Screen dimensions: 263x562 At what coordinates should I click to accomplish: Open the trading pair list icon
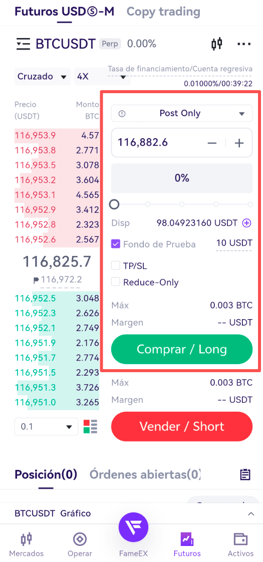coord(23,44)
